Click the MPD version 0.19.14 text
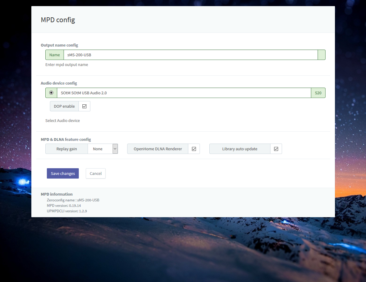Screen dimensions: 366x282 [64, 206]
